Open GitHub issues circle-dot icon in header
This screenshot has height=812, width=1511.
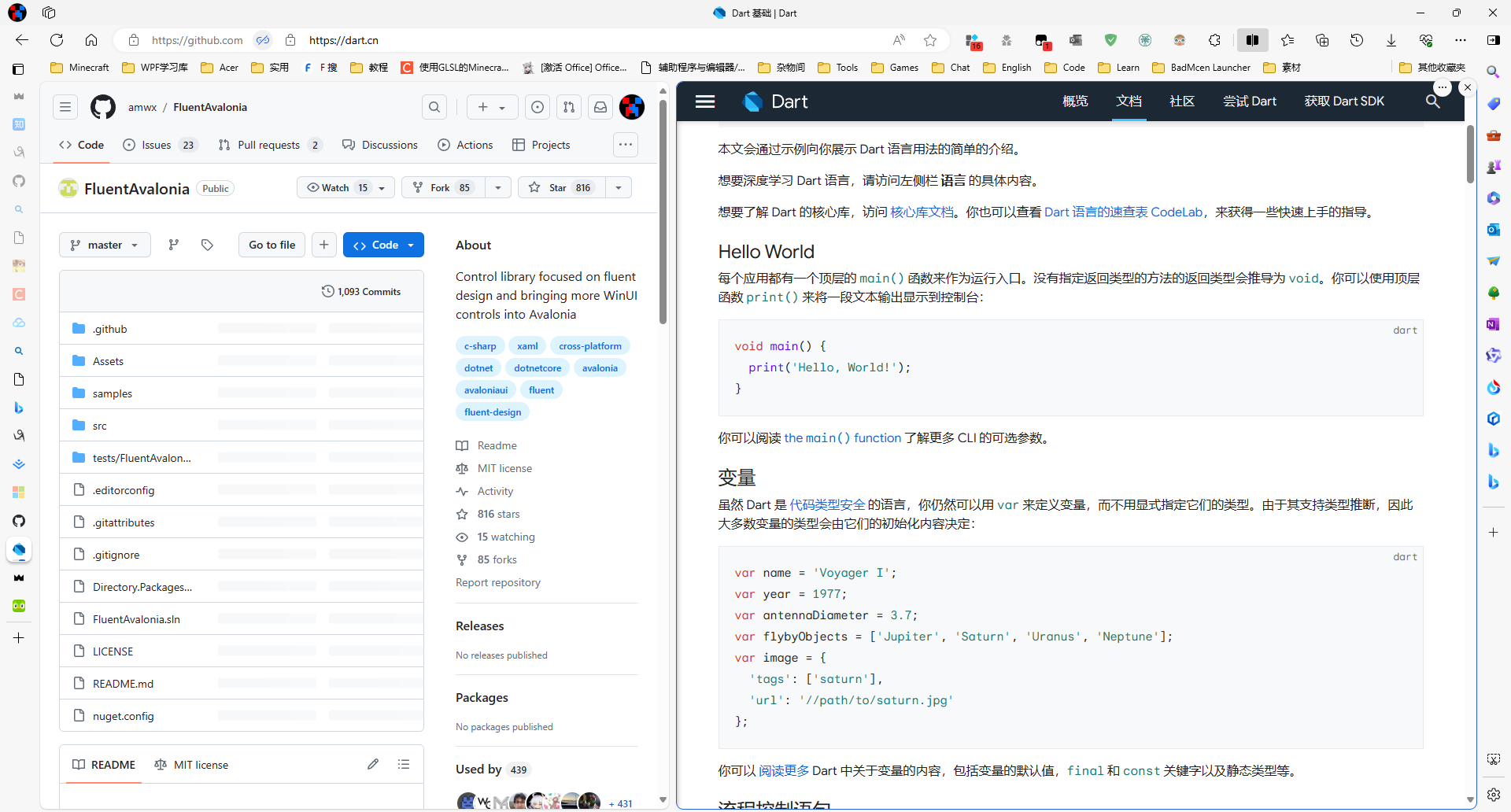click(x=538, y=107)
